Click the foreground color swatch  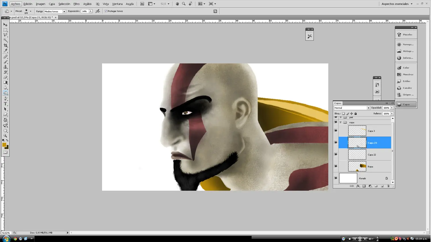(x=4, y=145)
